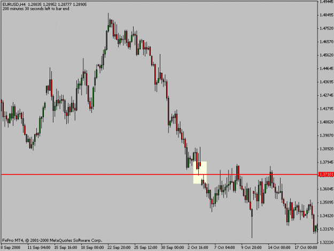Click the '8 Sep 2008' date label
The width and height of the screenshot is (334, 251).
coord(11,247)
